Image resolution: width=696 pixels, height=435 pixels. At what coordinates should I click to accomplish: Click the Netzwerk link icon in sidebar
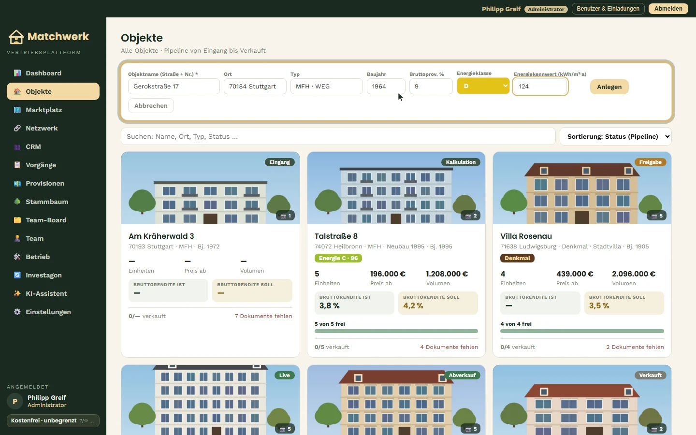point(17,128)
